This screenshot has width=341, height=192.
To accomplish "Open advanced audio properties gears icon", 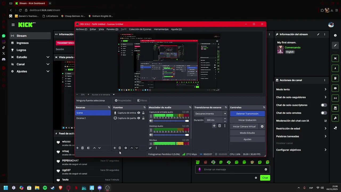I will [x=150, y=148].
